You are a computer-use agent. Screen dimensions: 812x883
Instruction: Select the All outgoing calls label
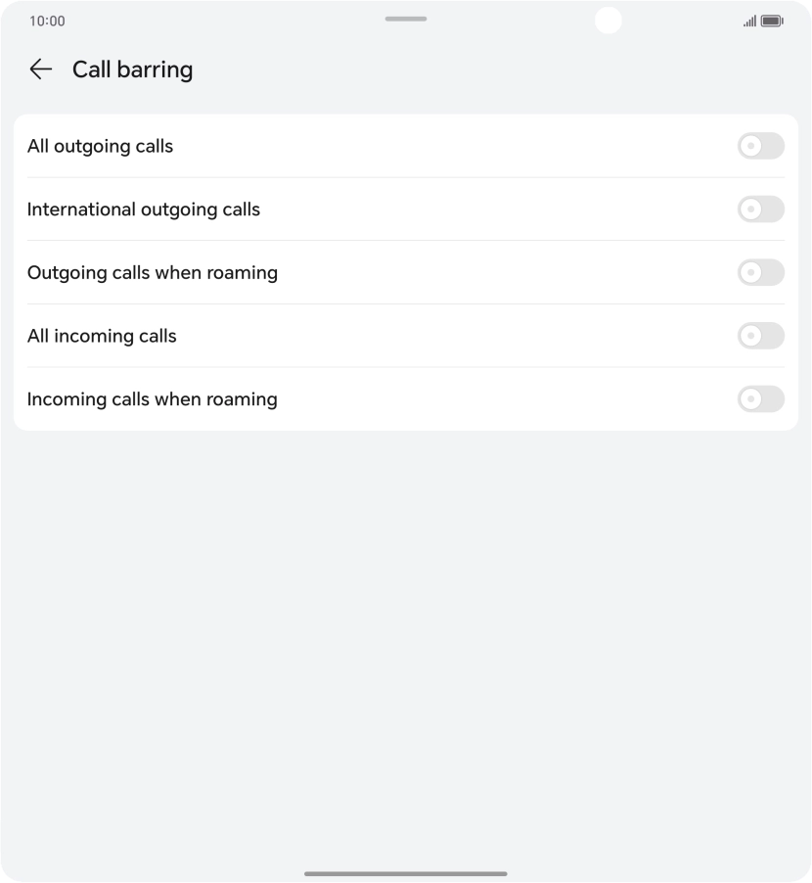pos(100,146)
